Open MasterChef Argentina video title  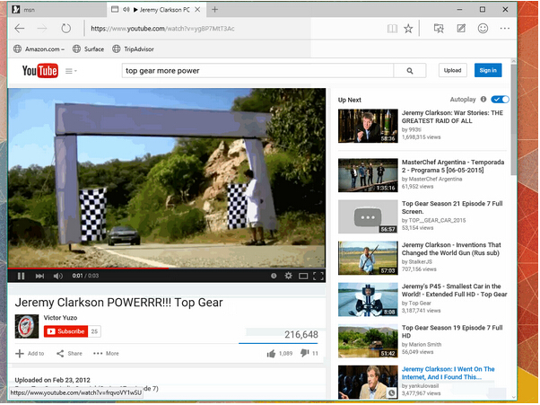[453, 166]
